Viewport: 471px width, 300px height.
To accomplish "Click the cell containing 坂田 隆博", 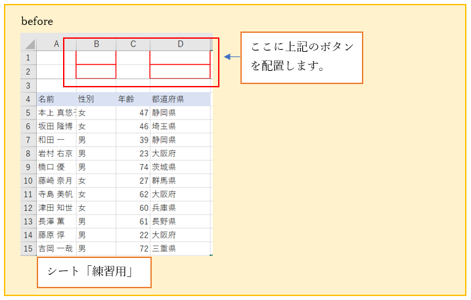I will point(56,126).
